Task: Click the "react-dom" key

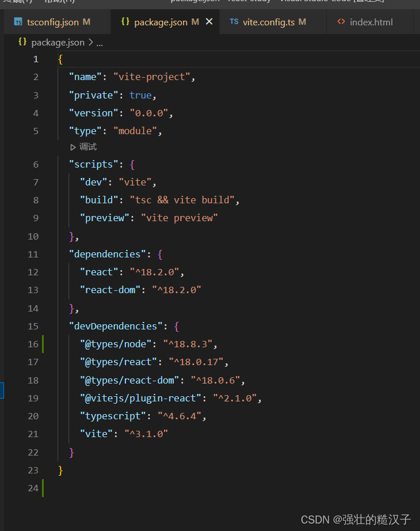Action: 110,290
